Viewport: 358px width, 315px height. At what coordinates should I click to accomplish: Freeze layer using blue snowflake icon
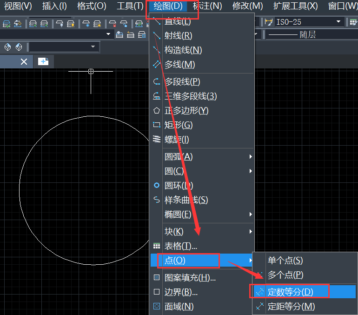coord(86,24)
